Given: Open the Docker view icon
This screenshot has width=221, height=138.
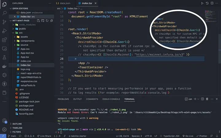Looking at the screenshot, I should pos(5,66).
